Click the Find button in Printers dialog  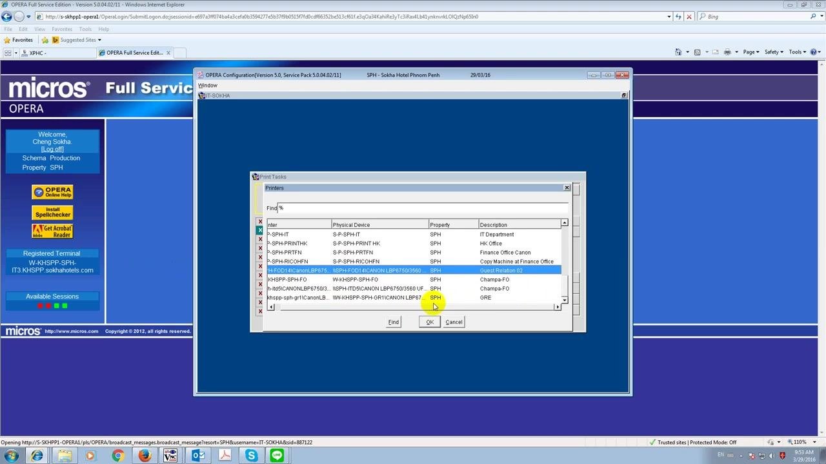tap(393, 322)
